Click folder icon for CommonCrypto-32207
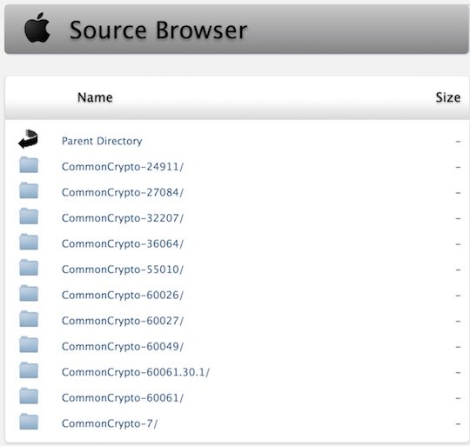The height and width of the screenshot is (446, 470). pos(29,216)
